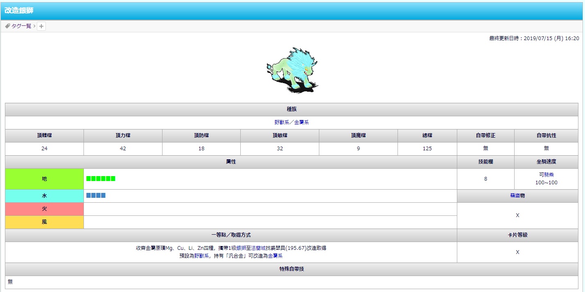Click the 特殊自帶技 header
This screenshot has height=292, width=585.
(x=291, y=269)
